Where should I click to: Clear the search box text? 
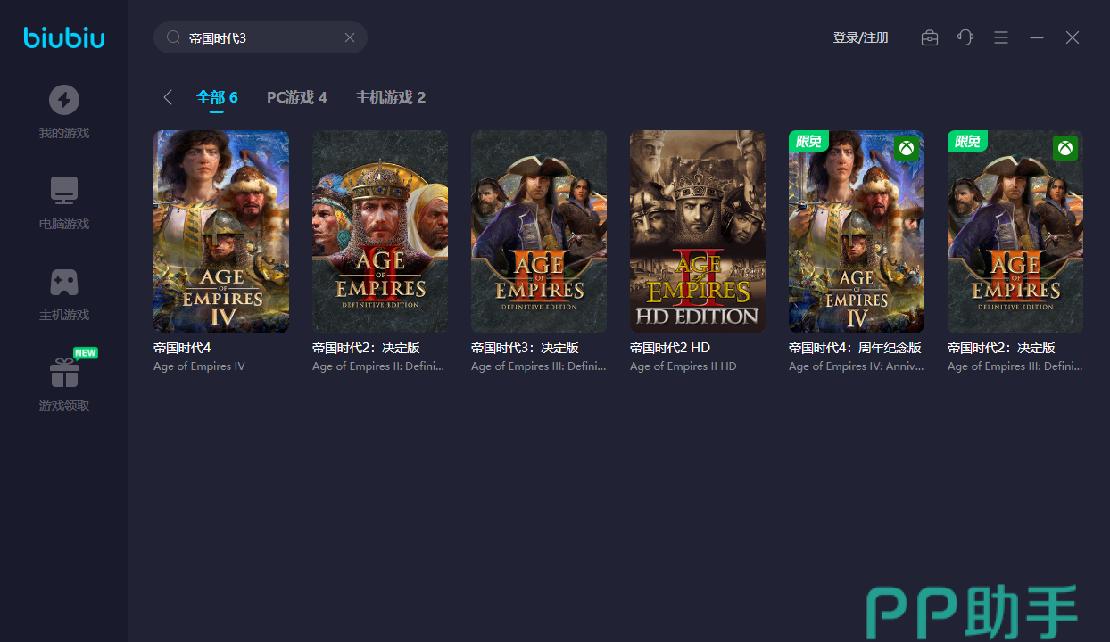click(350, 37)
